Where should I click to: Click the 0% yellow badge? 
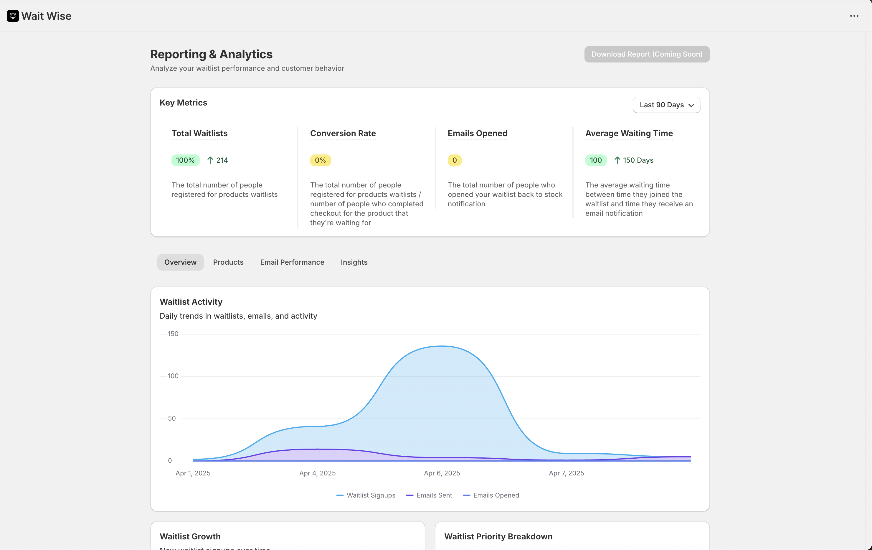[x=321, y=160]
